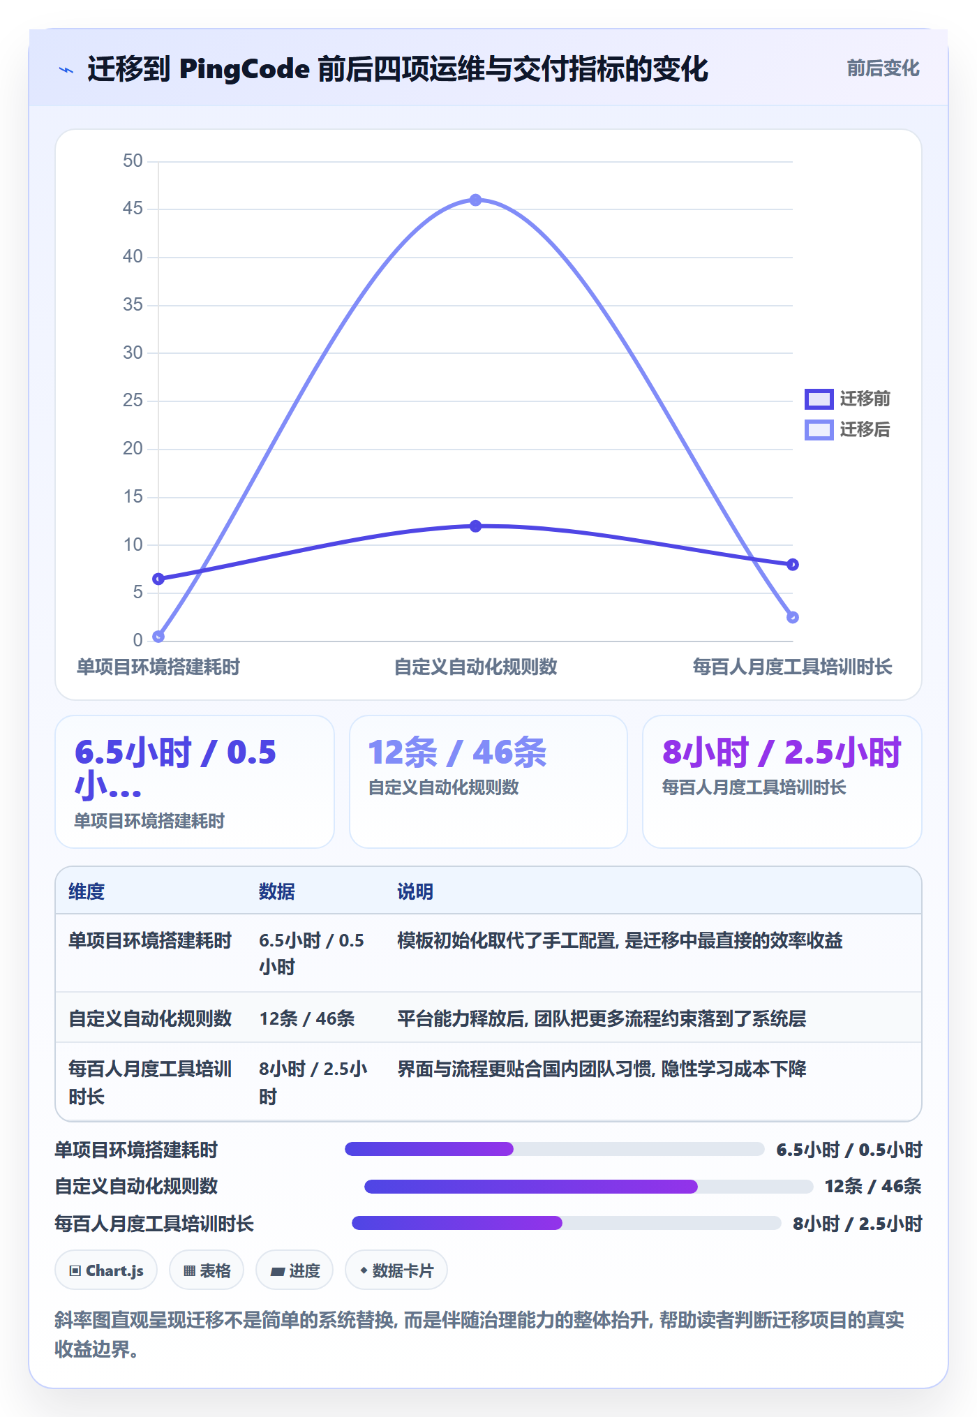Click the 单项目环境搭建耗时 progress bar

click(x=555, y=1149)
